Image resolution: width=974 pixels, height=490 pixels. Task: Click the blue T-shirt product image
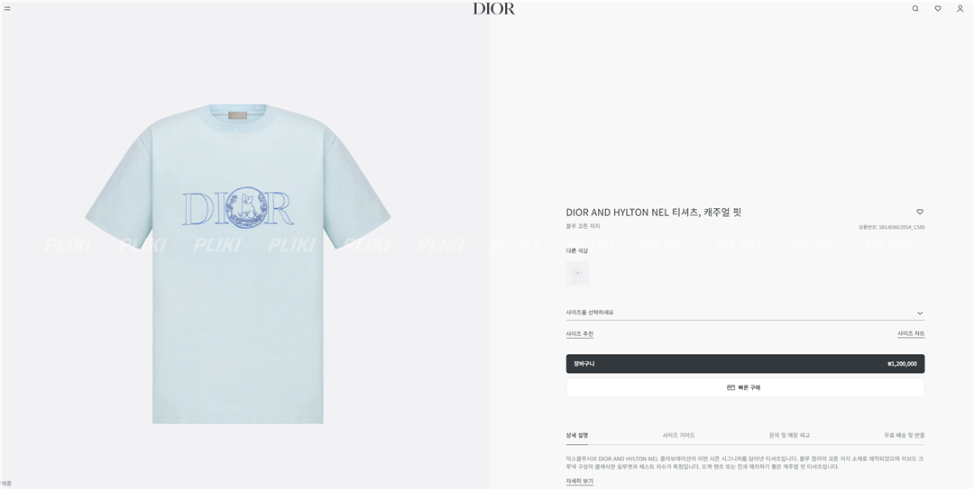tap(238, 264)
